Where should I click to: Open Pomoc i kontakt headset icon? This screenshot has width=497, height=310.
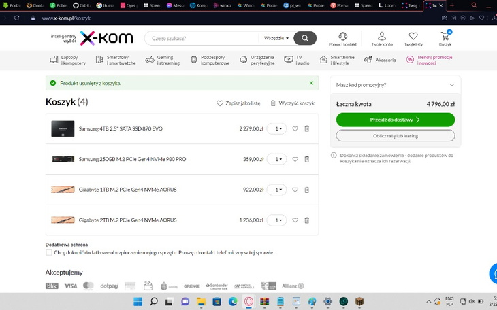(342, 37)
